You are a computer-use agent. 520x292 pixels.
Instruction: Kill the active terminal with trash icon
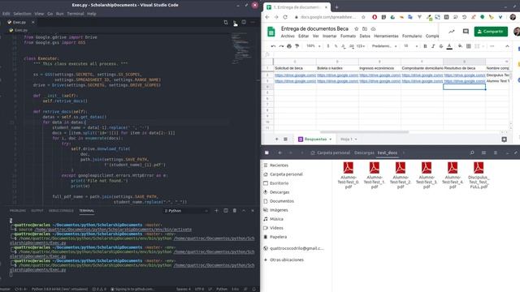235,211
